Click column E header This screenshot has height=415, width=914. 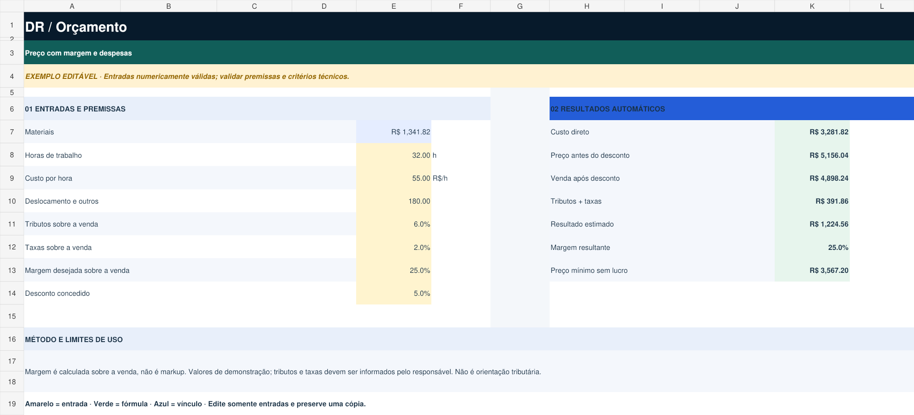(393, 6)
